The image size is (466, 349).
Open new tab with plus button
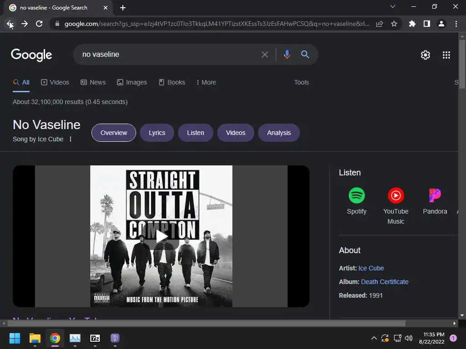123,8
